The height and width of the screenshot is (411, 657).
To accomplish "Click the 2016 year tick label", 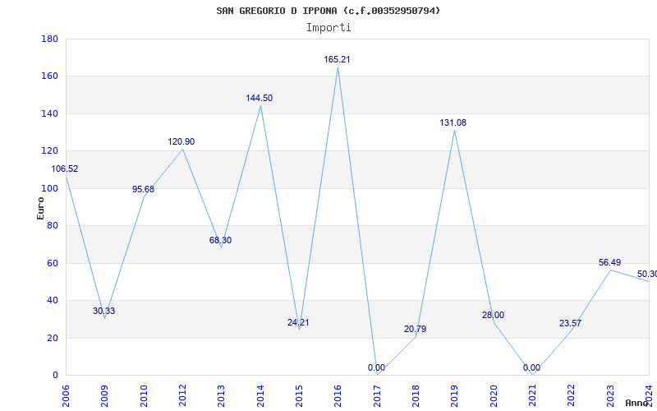I will [x=338, y=395].
